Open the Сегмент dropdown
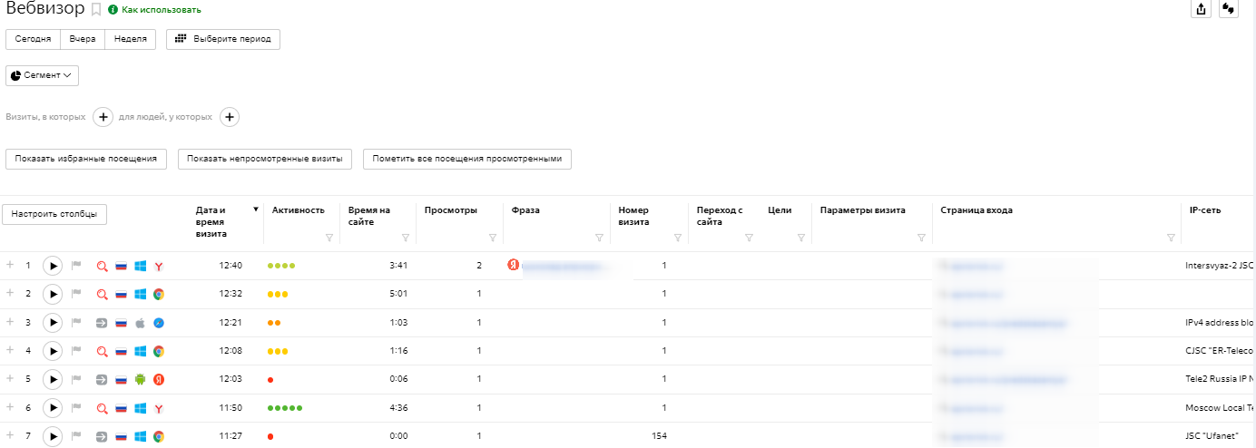Screen dimensions: 1256x448 [42, 75]
